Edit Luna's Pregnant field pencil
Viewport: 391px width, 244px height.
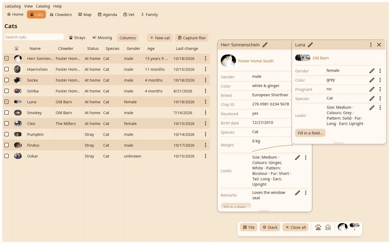(x=372, y=89)
